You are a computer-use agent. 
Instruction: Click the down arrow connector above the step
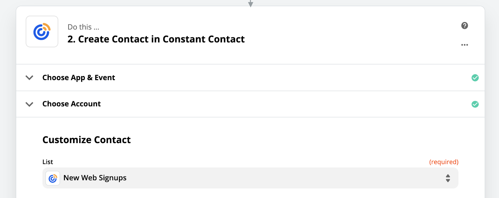point(250,4)
